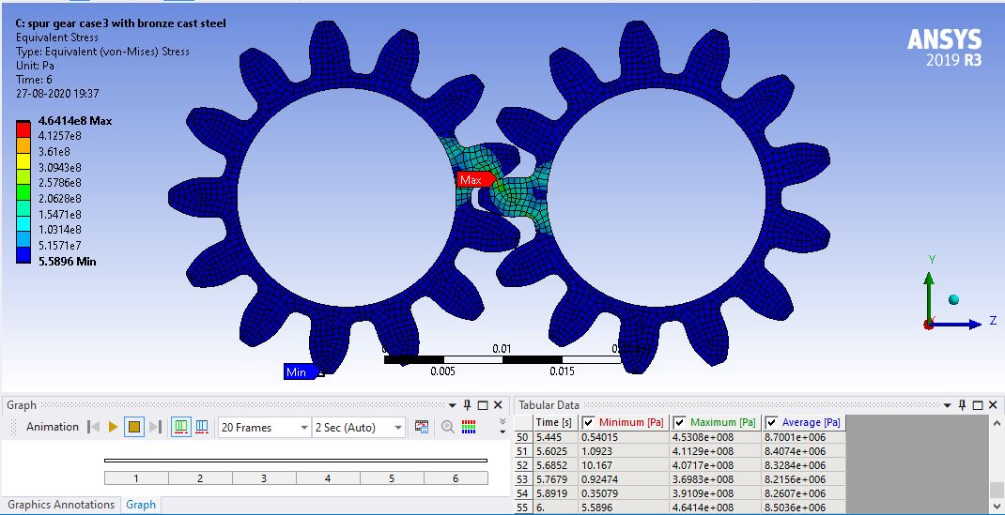This screenshot has width=1005, height=515.
Task: Open the 20 Frames dropdown
Action: pos(263,428)
